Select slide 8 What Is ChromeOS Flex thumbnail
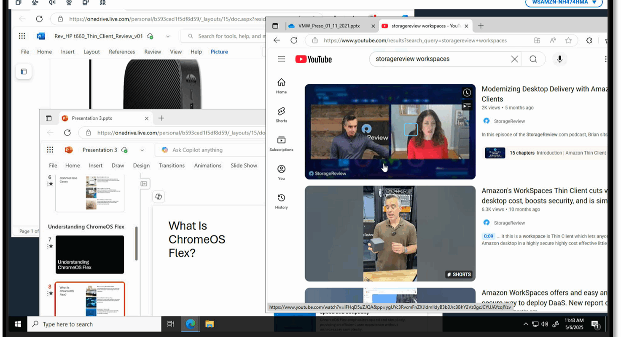621x337 pixels. (x=90, y=299)
